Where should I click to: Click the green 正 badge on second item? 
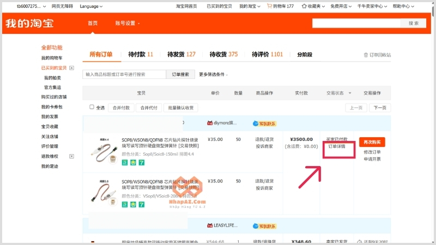(125, 204)
